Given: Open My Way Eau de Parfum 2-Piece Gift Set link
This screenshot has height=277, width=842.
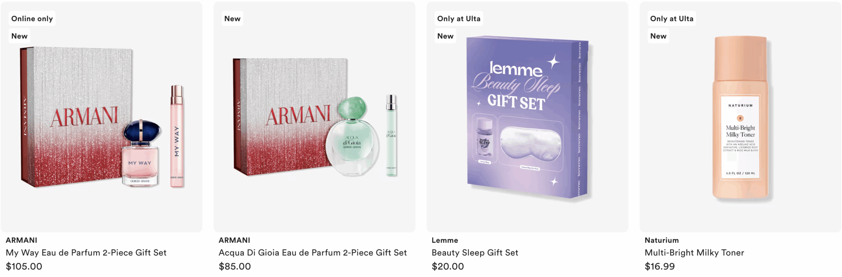Looking at the screenshot, I should tap(86, 253).
